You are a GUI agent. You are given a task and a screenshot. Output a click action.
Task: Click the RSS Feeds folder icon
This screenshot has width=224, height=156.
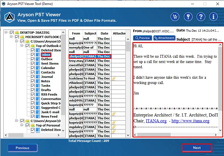pyautogui.click(x=38, y=94)
